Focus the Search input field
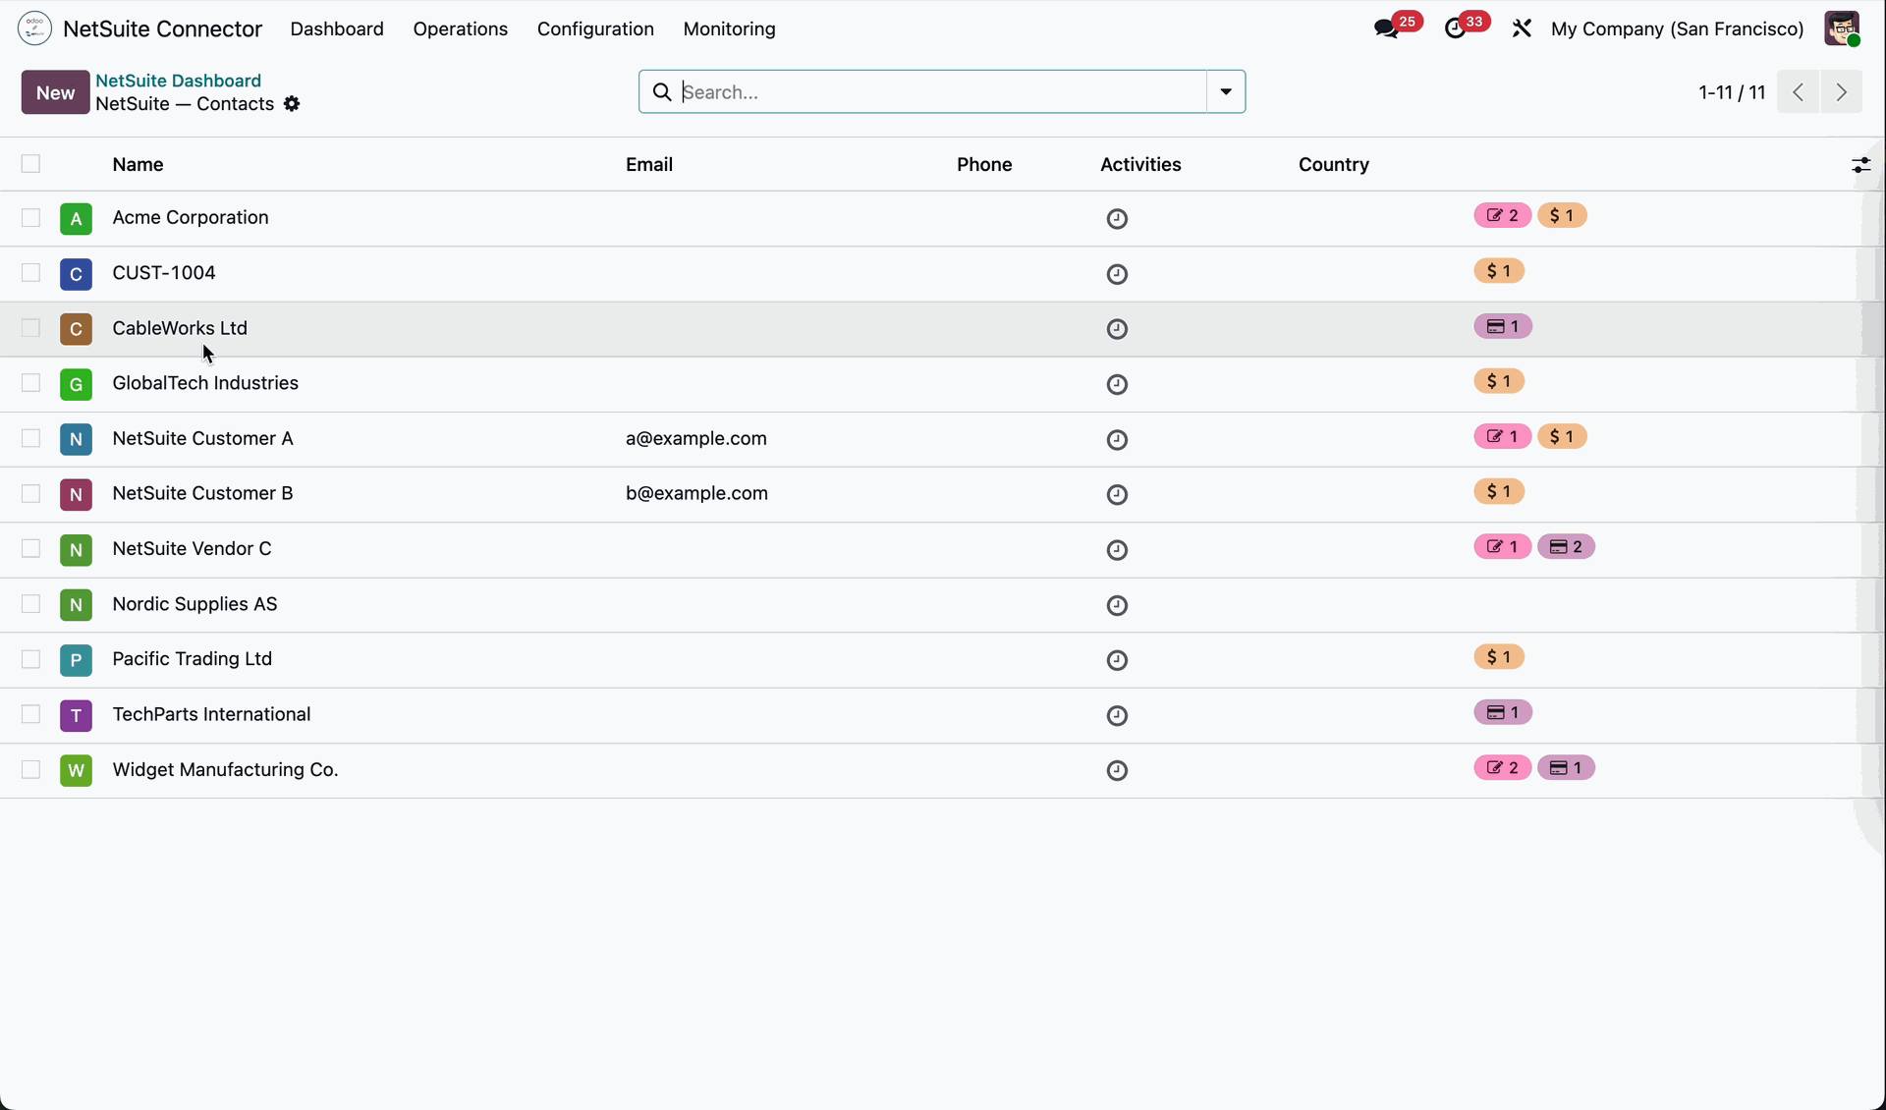The image size is (1886, 1110). pyautogui.click(x=943, y=91)
